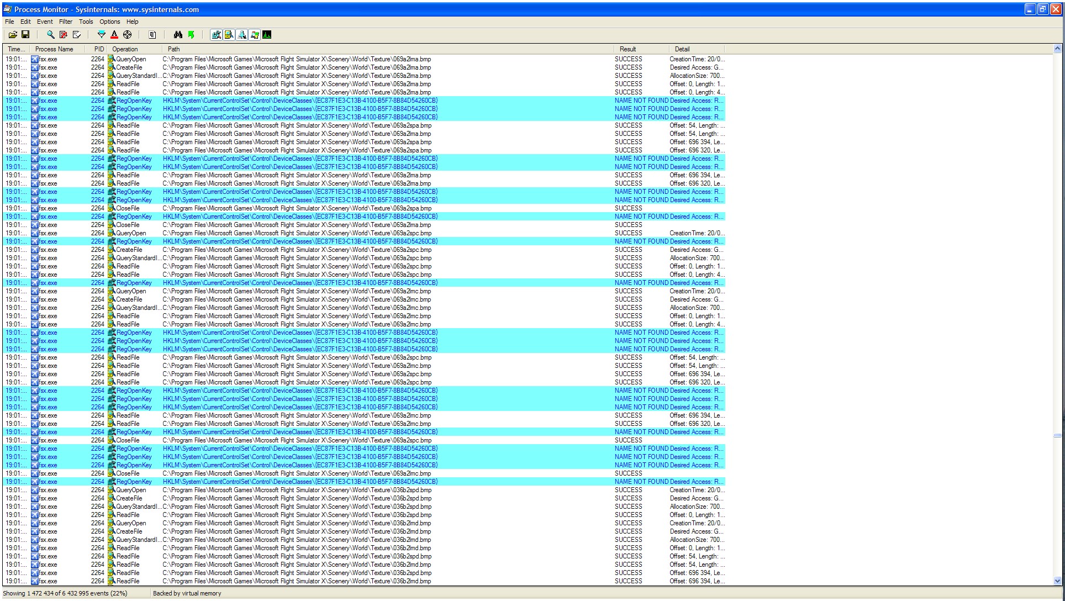The height and width of the screenshot is (601, 1065).
Task: Click the vertical scrollbar up arrow
Action: click(x=1057, y=49)
